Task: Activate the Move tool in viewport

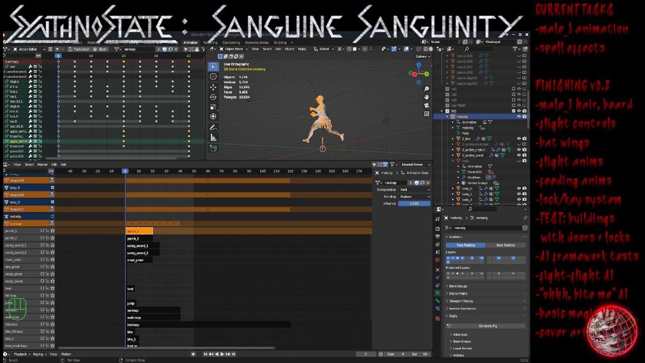Action: click(x=213, y=87)
